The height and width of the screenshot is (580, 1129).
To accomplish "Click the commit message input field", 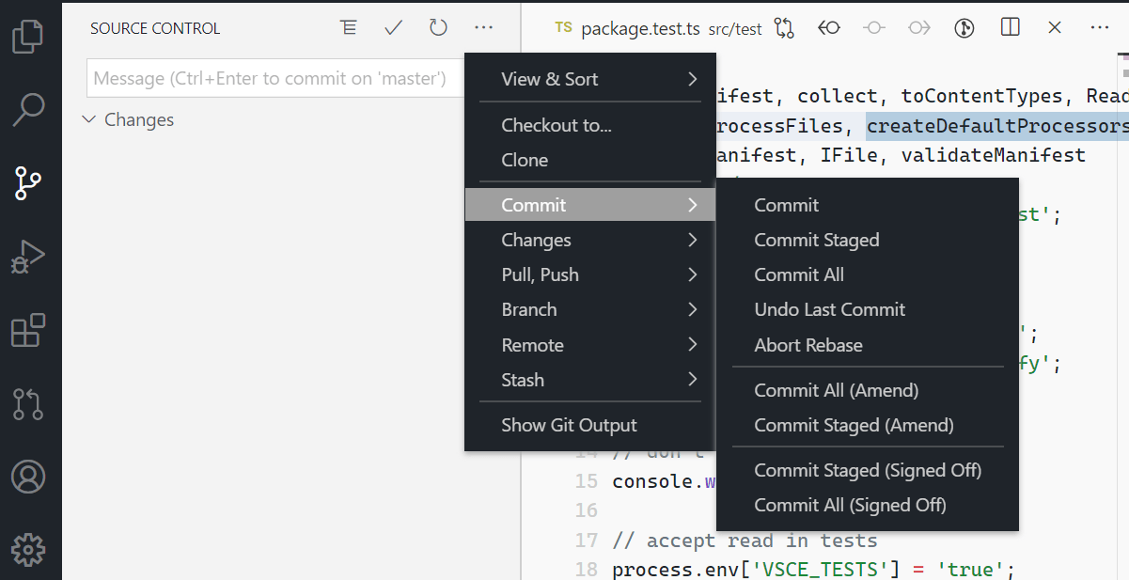I will [273, 78].
